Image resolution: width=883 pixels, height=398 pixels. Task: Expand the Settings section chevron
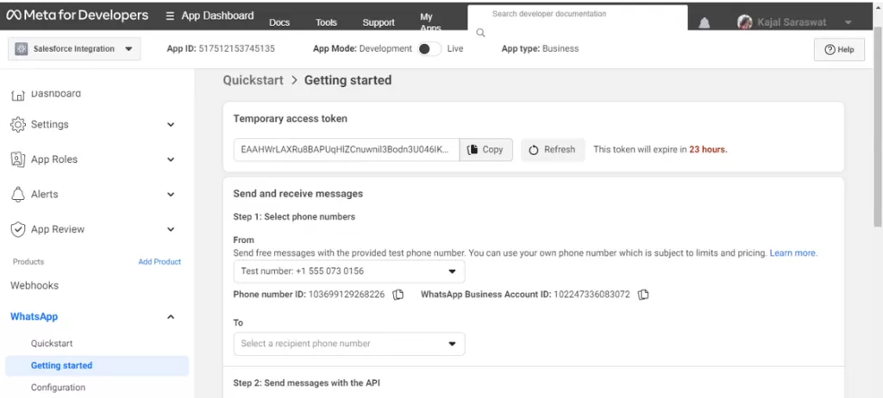tap(171, 124)
